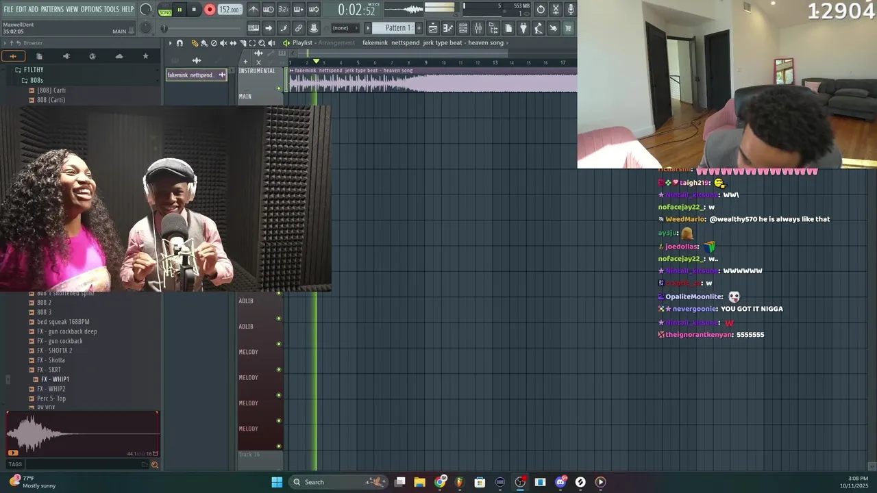This screenshot has height=493, width=877.
Task: Expand the arrow after 'heaven song' title
Action: 507,42
